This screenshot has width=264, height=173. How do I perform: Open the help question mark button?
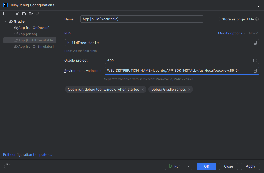[x=7, y=166]
